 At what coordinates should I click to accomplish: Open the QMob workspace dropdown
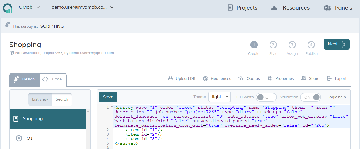pos(29,7)
